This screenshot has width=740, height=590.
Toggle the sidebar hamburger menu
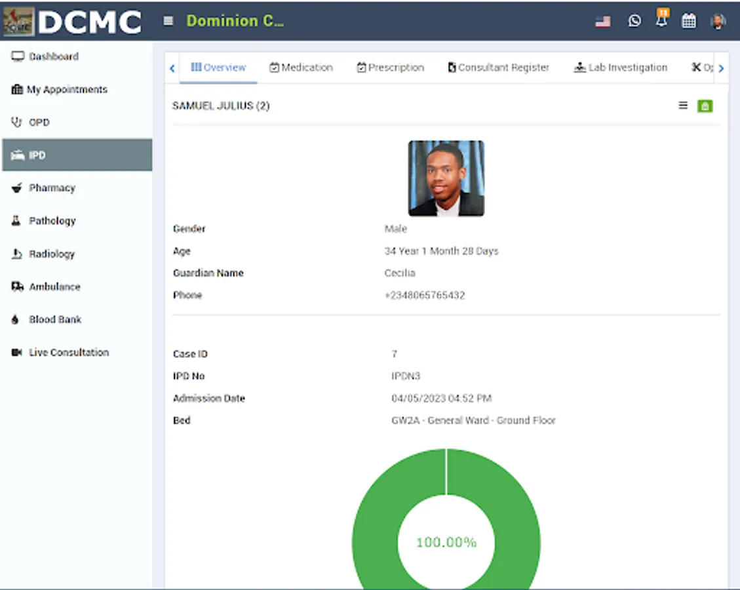point(168,21)
